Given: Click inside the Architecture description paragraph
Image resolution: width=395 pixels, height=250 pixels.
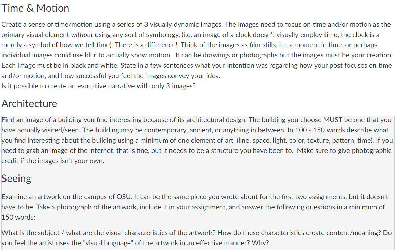Looking at the screenshot, I should coord(197,140).
